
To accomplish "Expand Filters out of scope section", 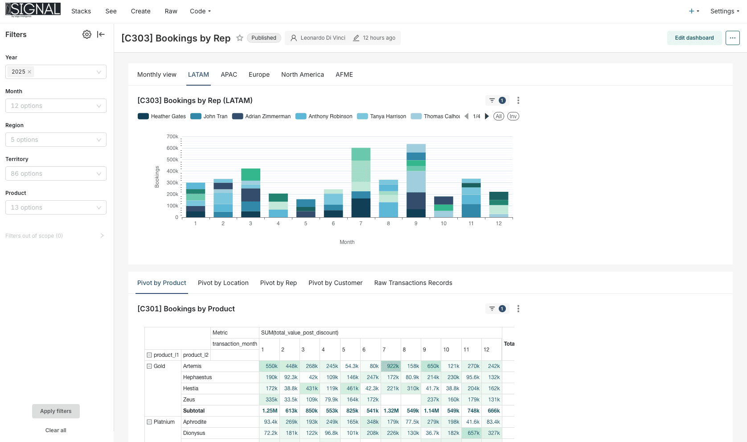I will 55,235.
